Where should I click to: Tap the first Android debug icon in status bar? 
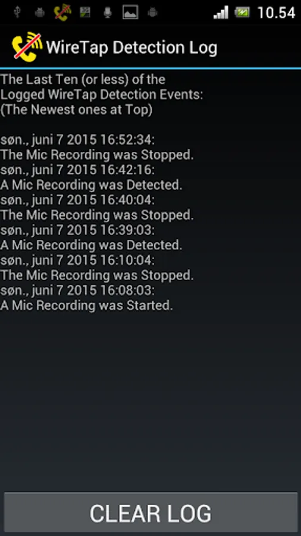click(x=40, y=13)
